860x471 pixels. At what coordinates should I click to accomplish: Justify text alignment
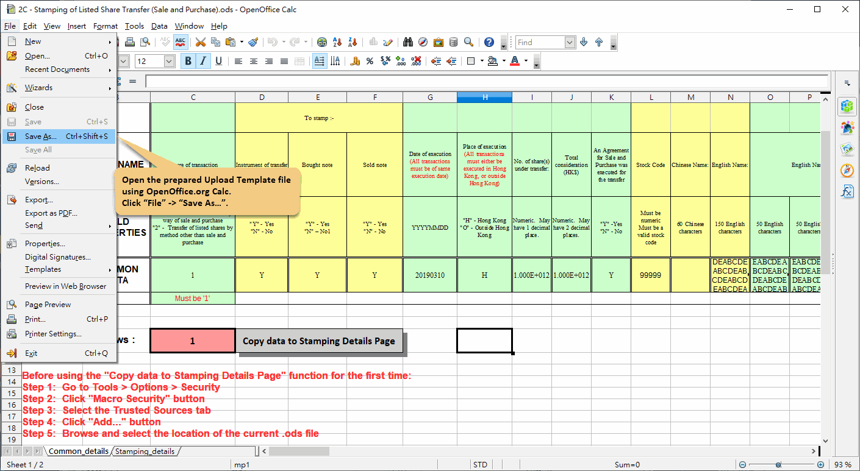(284, 61)
